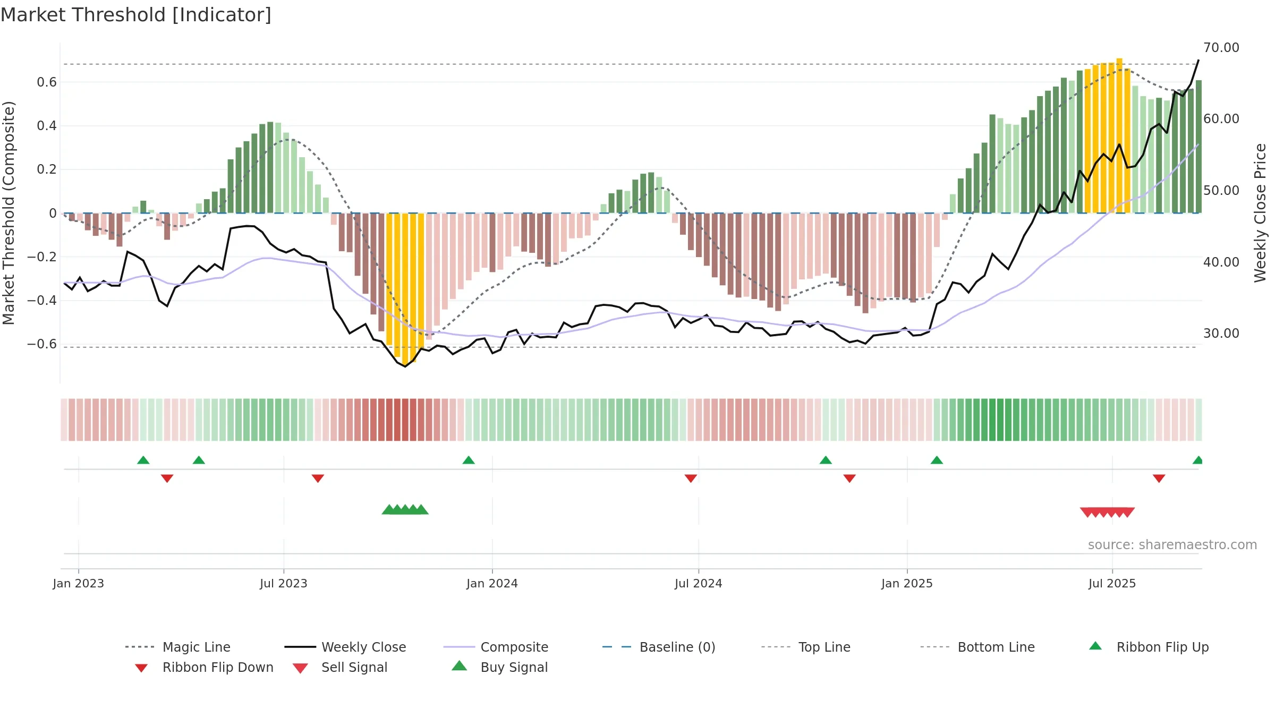
Task: Click the sell signal cluster near Jul 2025
Action: tap(1108, 512)
